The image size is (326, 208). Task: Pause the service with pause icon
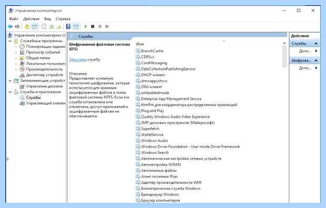pos(100,27)
